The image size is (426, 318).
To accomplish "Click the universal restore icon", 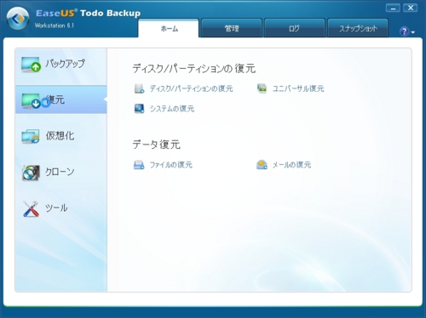I will click(x=262, y=88).
